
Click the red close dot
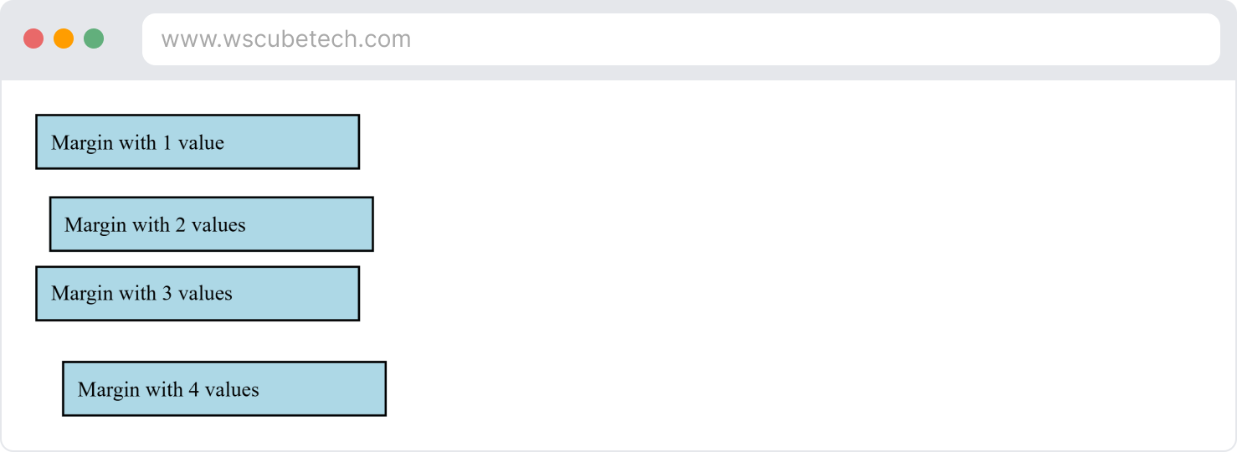[33, 39]
